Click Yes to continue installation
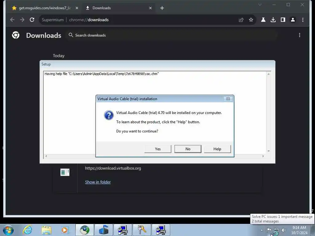The image size is (315, 236). (158, 149)
